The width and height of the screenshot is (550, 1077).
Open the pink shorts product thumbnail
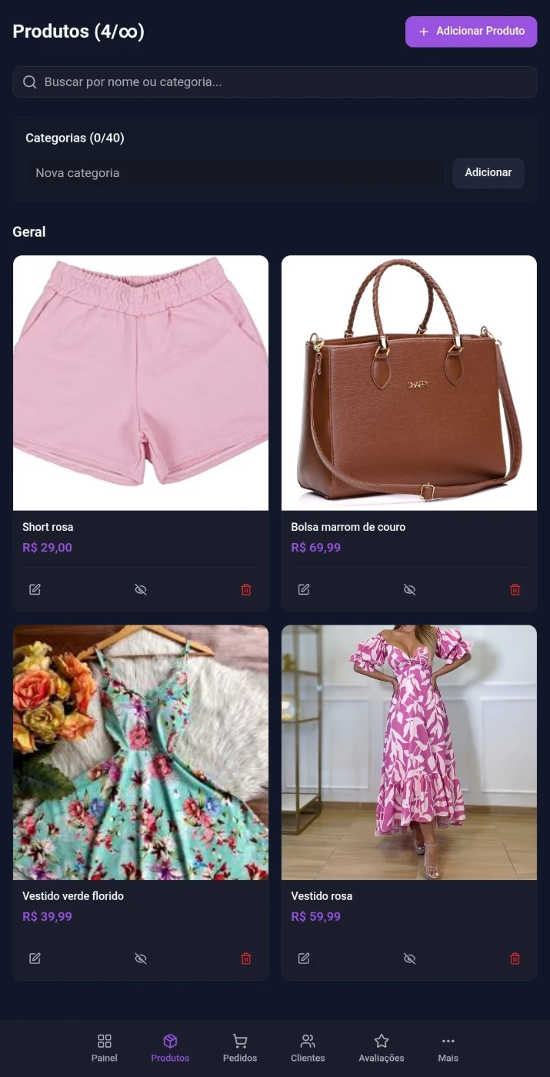point(141,383)
